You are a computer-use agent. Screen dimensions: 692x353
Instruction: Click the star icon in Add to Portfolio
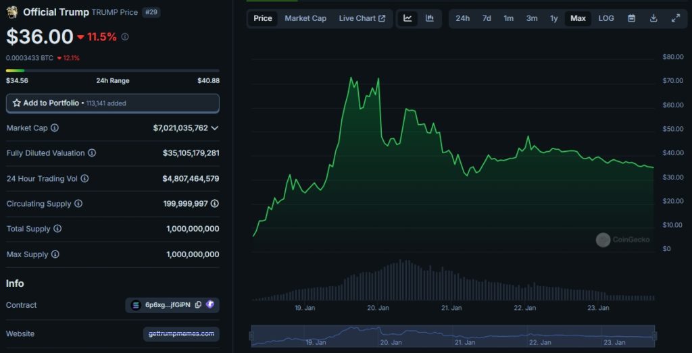click(17, 103)
